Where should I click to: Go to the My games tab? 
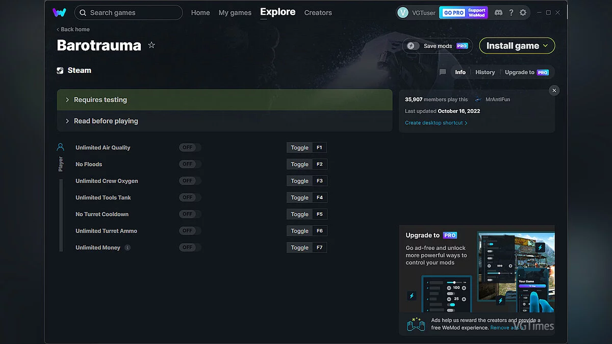[x=235, y=13]
